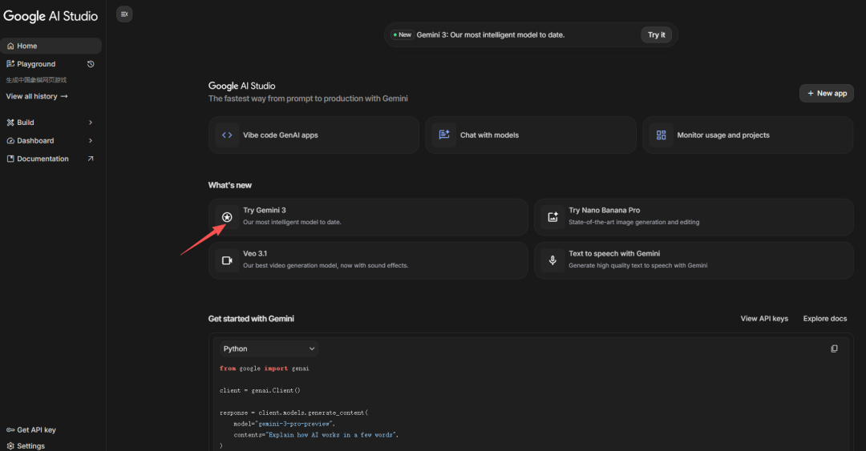Click the chat sparkle icon on Chat with models
Viewport: 866px width, 451px height.
444,135
